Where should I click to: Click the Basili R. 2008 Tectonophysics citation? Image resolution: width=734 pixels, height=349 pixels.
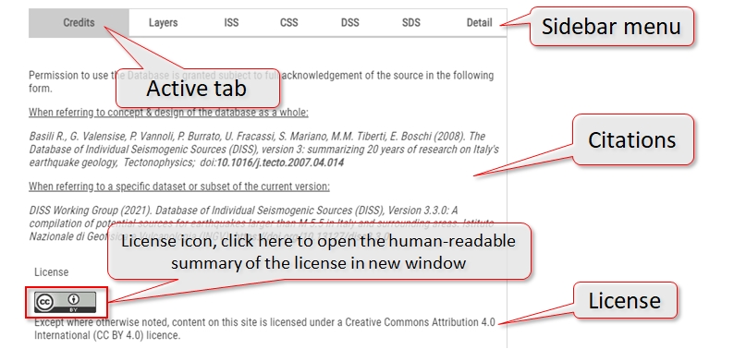[263, 150]
